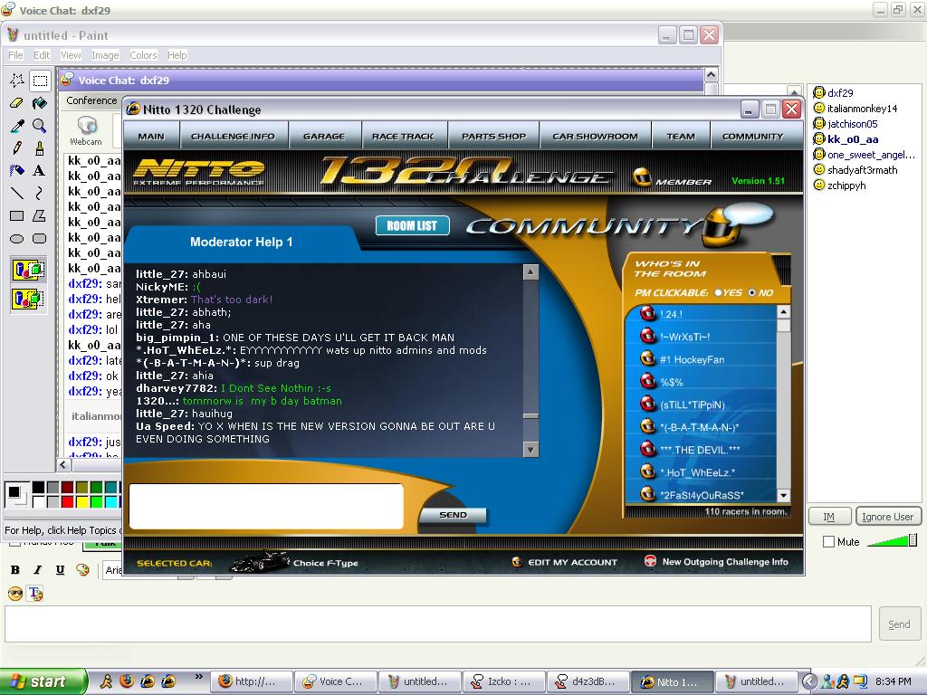The height and width of the screenshot is (695, 927).
Task: Click the Ignore User button
Action: pyautogui.click(x=887, y=517)
